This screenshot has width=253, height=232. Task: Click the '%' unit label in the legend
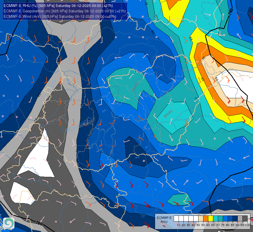(164, 226)
